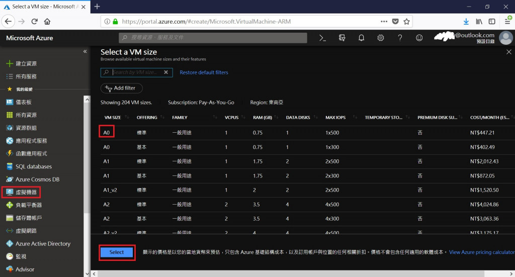Open 儲存體帳戶 storage accounts
The width and height of the screenshot is (515, 277).
pos(24,218)
